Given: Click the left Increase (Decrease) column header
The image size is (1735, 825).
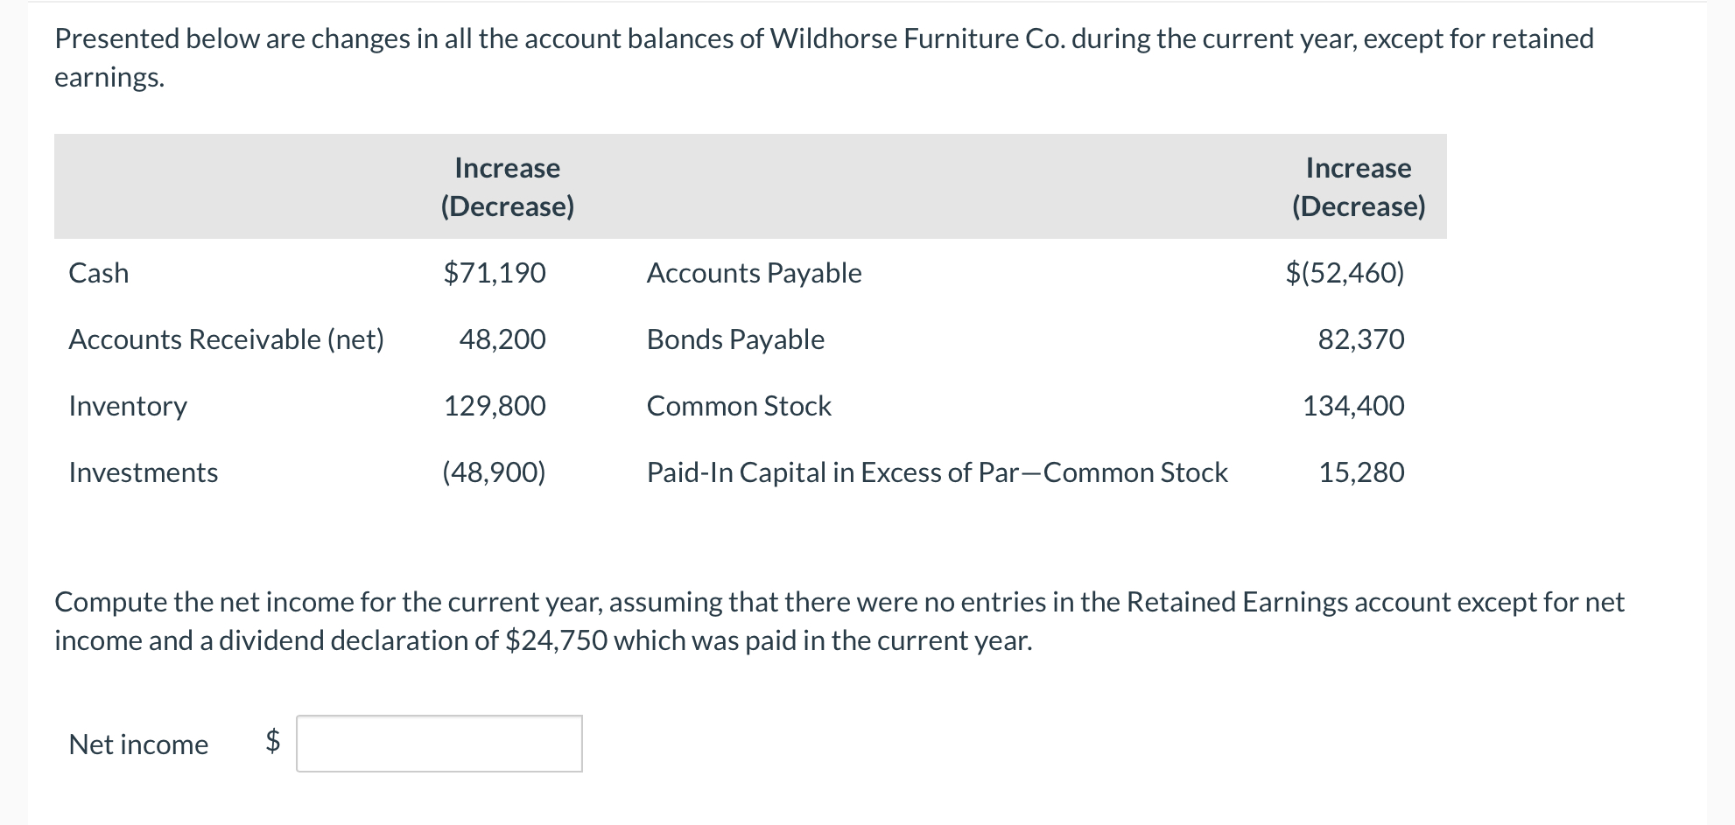Looking at the screenshot, I should click(x=508, y=186).
